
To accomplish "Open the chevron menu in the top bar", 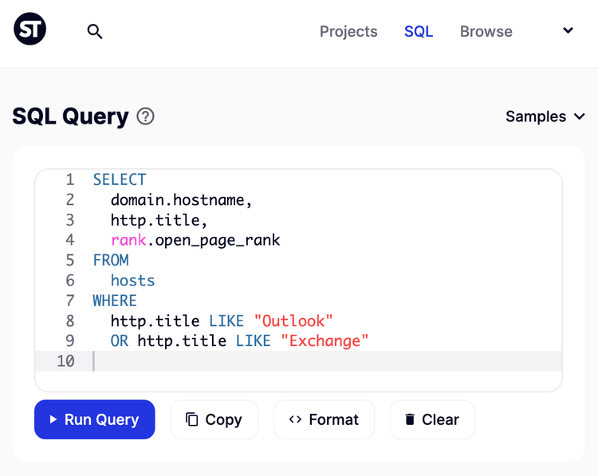I will (x=568, y=31).
